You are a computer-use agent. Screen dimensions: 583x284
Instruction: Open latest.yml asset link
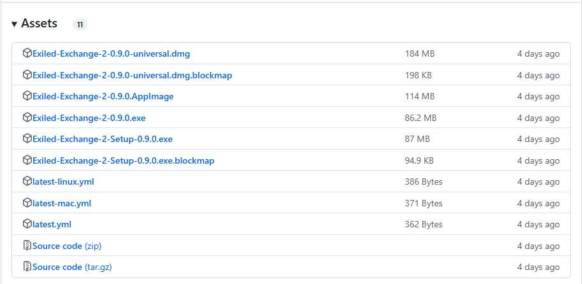pyautogui.click(x=52, y=225)
